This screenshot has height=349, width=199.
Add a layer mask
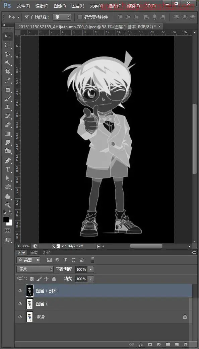point(150,345)
